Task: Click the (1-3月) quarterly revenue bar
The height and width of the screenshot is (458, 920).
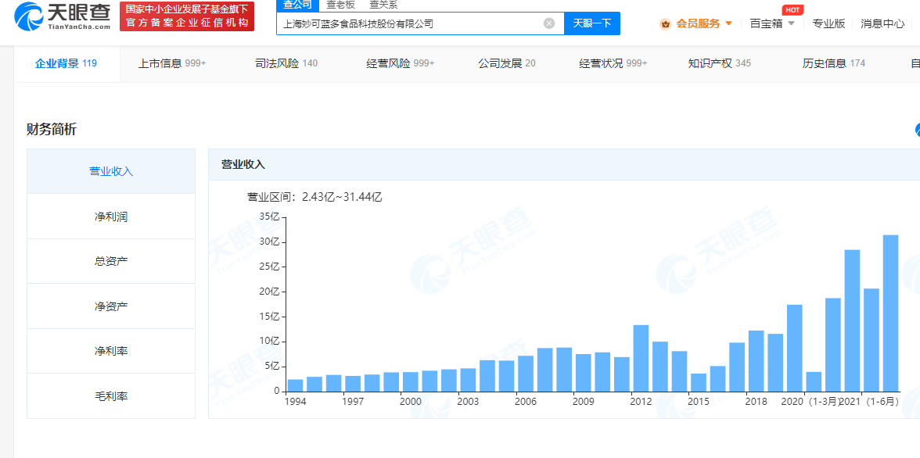Action: pos(814,381)
